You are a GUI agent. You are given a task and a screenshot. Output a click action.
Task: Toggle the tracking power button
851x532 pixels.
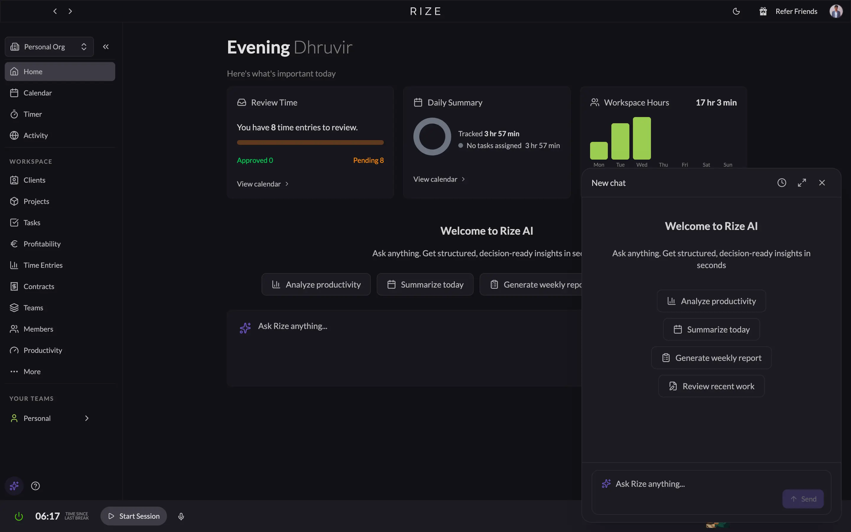pos(19,516)
